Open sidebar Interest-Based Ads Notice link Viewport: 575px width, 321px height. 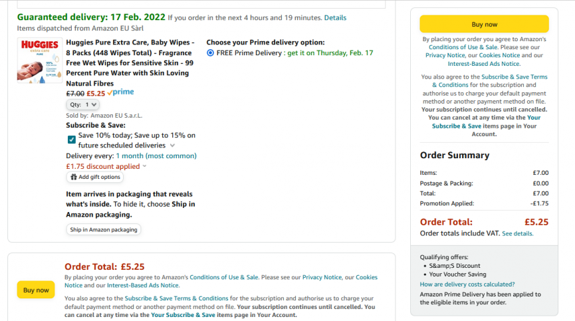point(484,64)
